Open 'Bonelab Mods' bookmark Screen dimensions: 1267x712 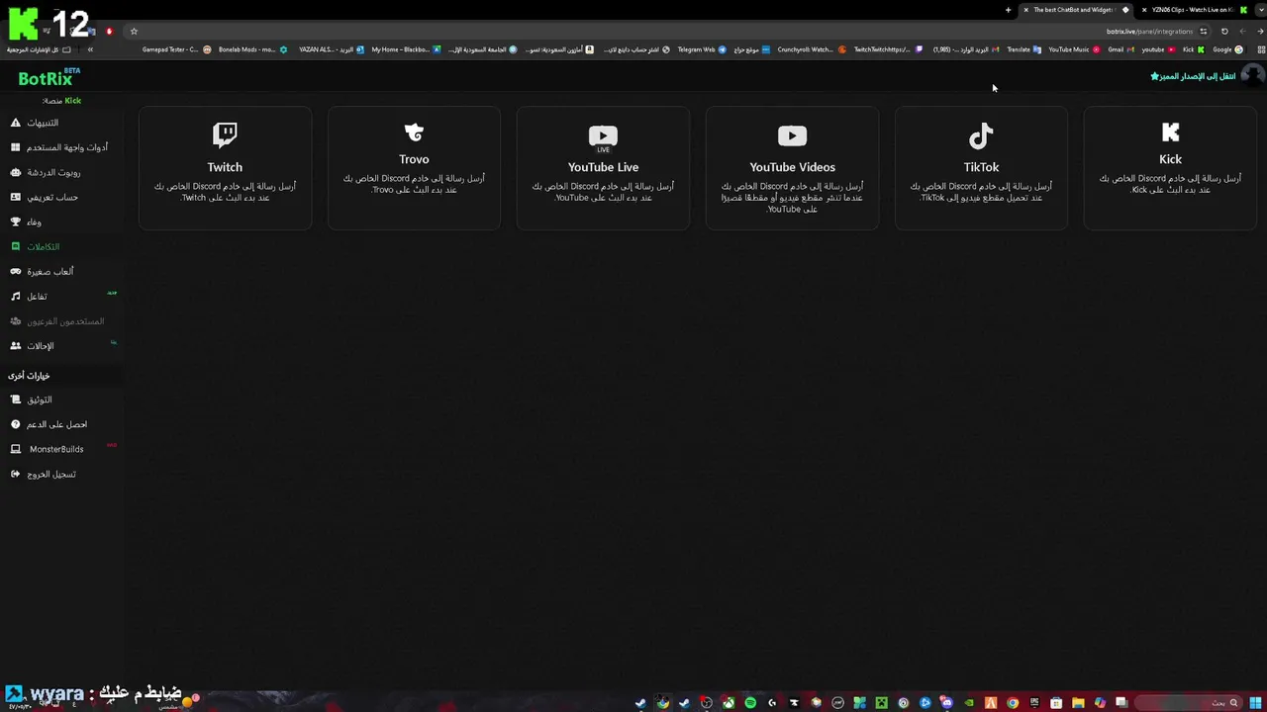click(x=252, y=49)
